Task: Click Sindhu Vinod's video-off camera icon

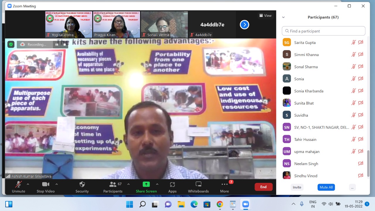Action: (361, 176)
